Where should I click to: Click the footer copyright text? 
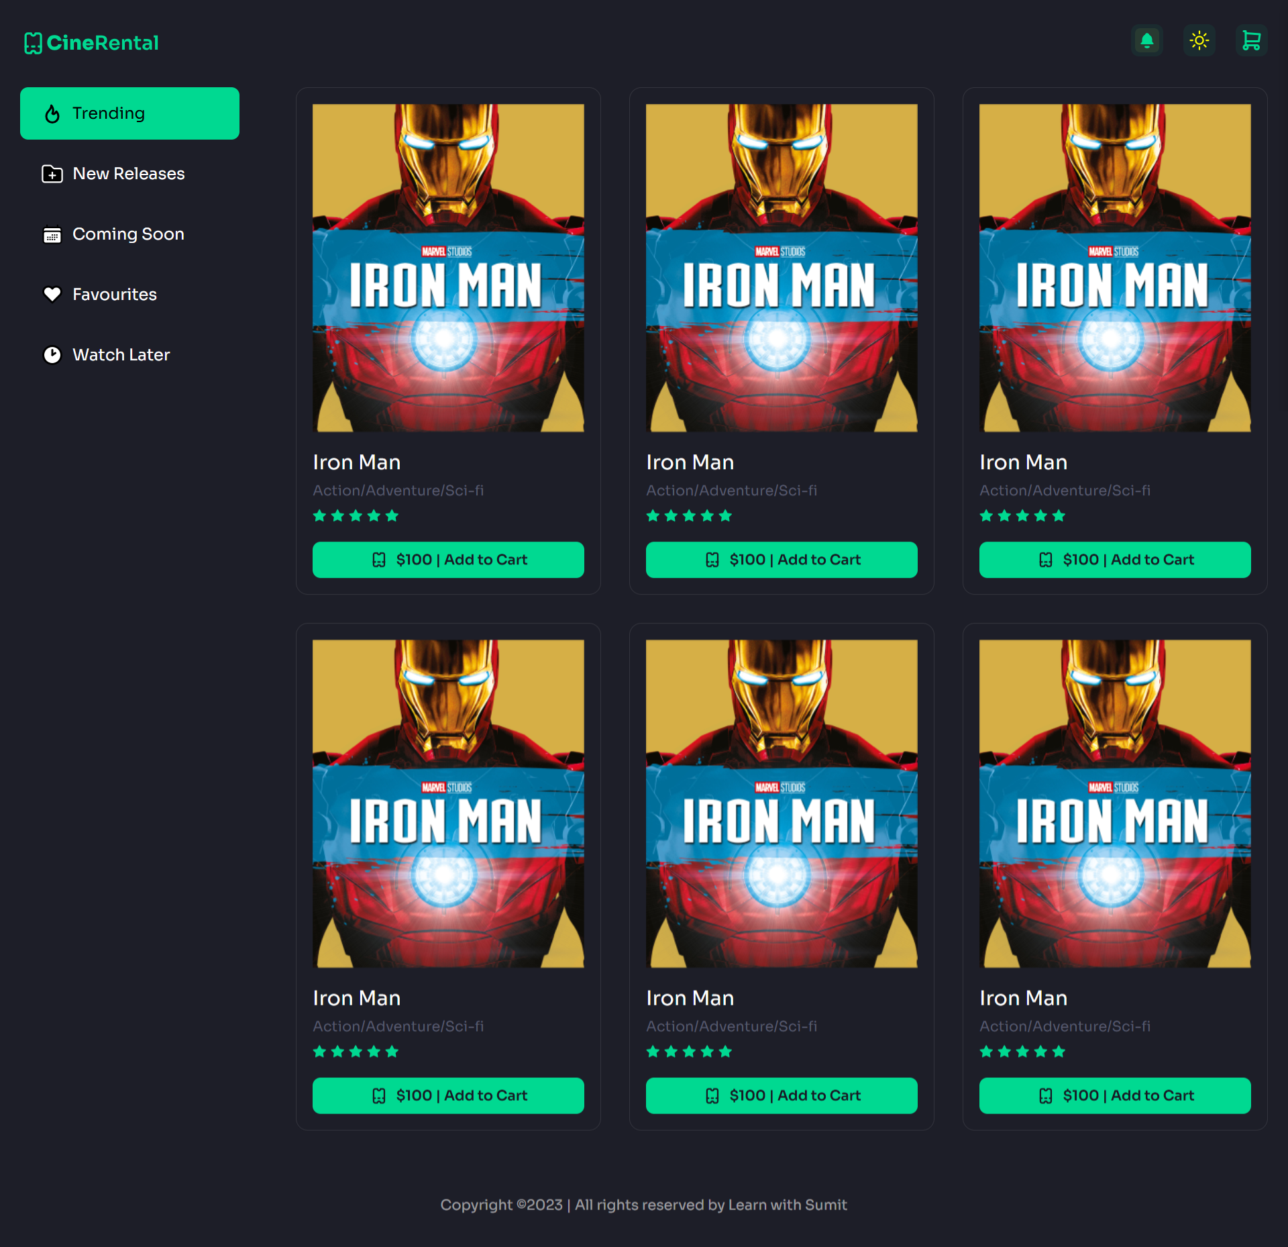click(x=644, y=1205)
